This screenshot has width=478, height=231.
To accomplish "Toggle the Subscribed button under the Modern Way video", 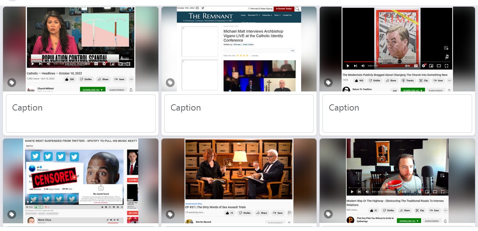I will [x=432, y=221].
